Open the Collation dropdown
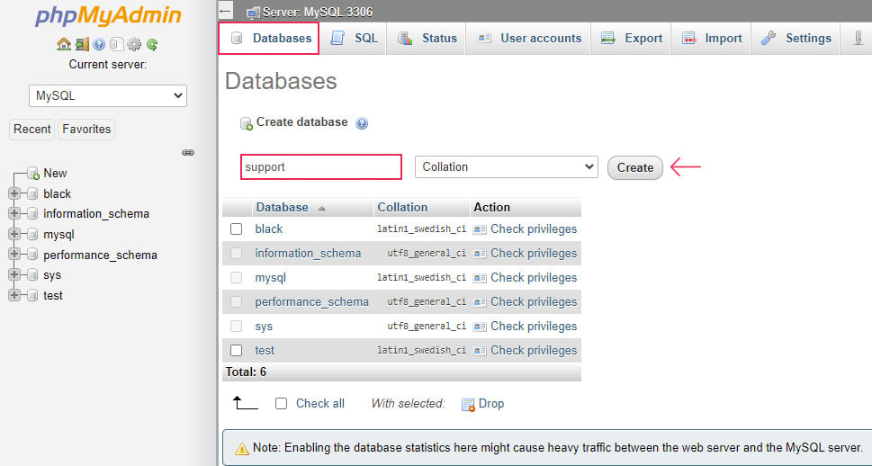Screen dimensions: 872x466 pyautogui.click(x=506, y=166)
